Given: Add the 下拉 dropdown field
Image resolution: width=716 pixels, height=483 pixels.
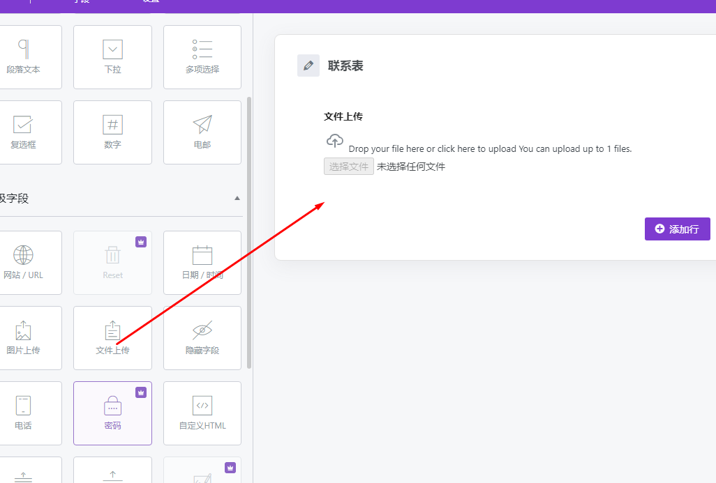Looking at the screenshot, I should point(112,57).
